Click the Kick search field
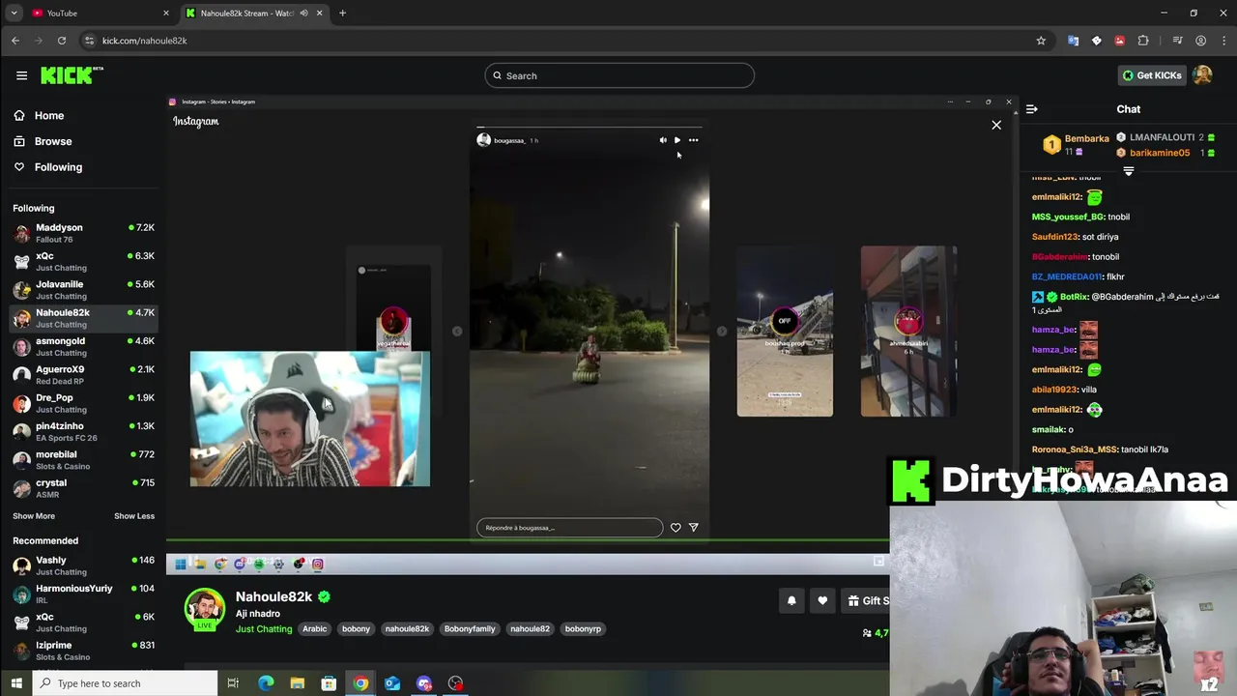Viewport: 1237px width, 696px height. [x=619, y=75]
